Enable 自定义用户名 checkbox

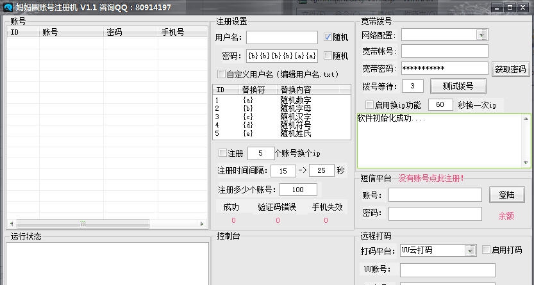pyautogui.click(x=221, y=74)
